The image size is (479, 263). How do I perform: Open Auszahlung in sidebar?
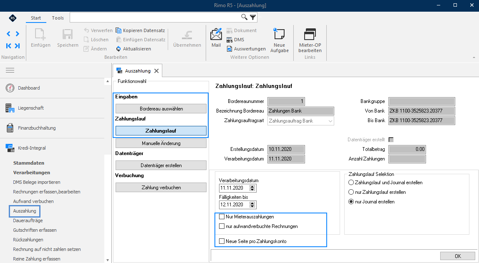coord(25,211)
